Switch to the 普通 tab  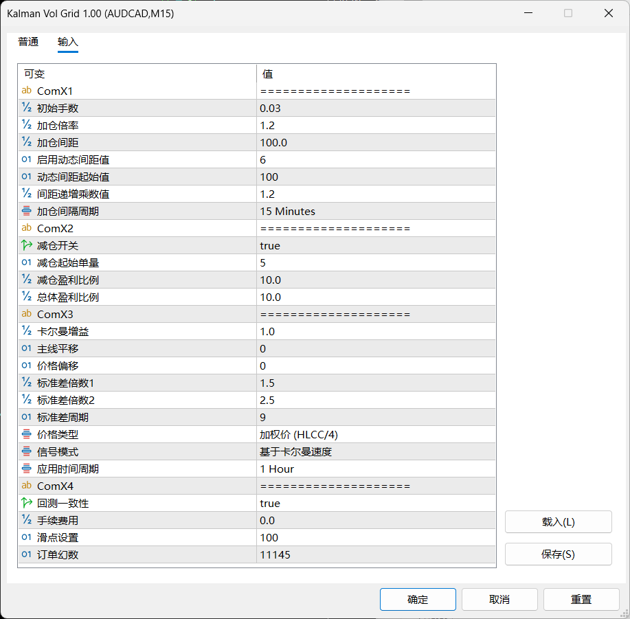28,42
